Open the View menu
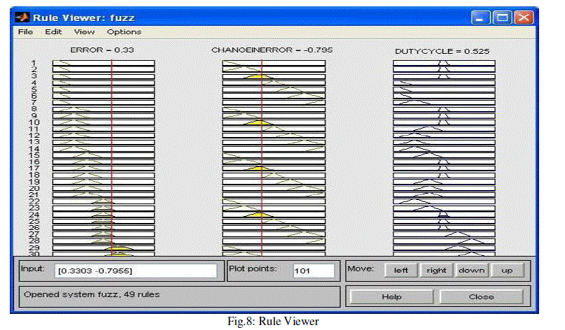The width and height of the screenshot is (565, 330). [84, 31]
